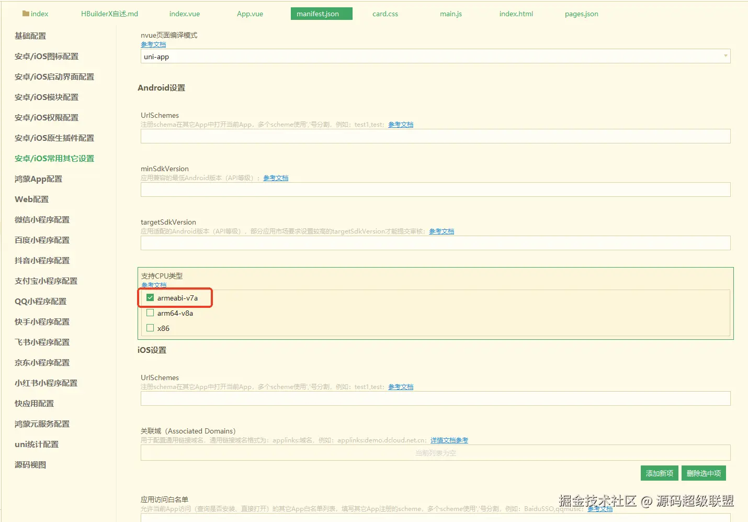748x522 pixels.
Task: Open 安卓/iOS原生插件配置 section
Action: 54,138
